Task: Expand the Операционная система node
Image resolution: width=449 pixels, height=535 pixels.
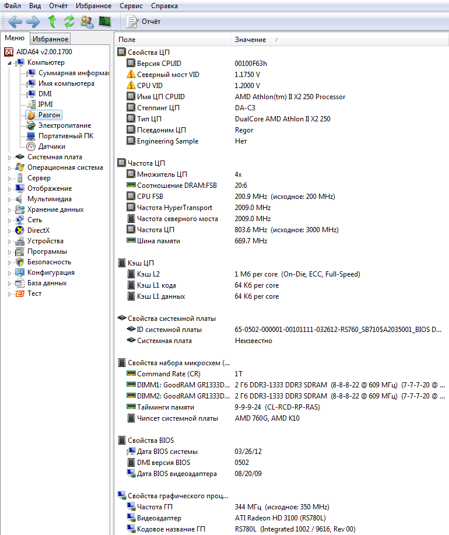Action: [9, 168]
